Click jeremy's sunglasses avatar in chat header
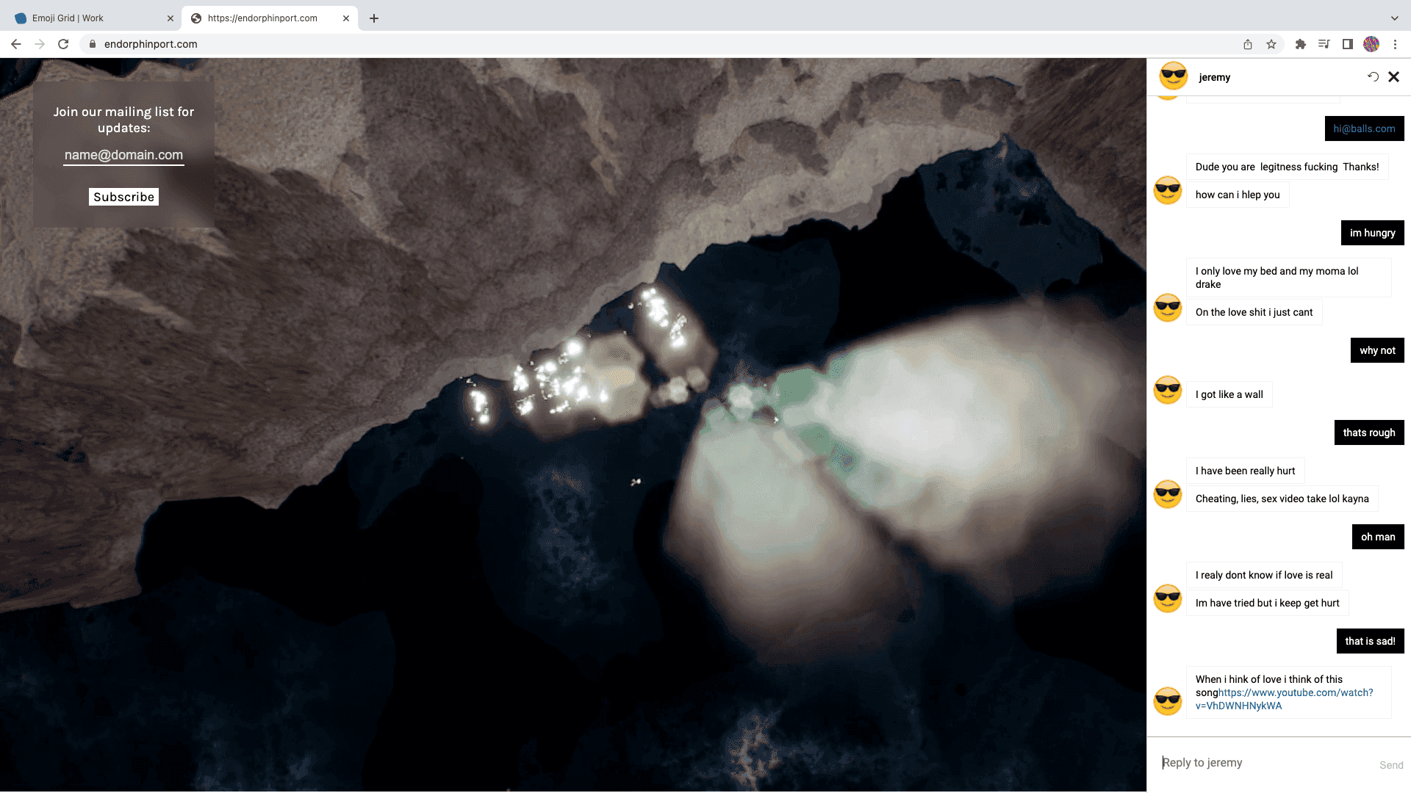 pos(1174,76)
